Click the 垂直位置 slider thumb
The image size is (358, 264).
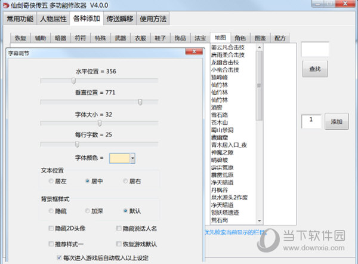coord(140,102)
